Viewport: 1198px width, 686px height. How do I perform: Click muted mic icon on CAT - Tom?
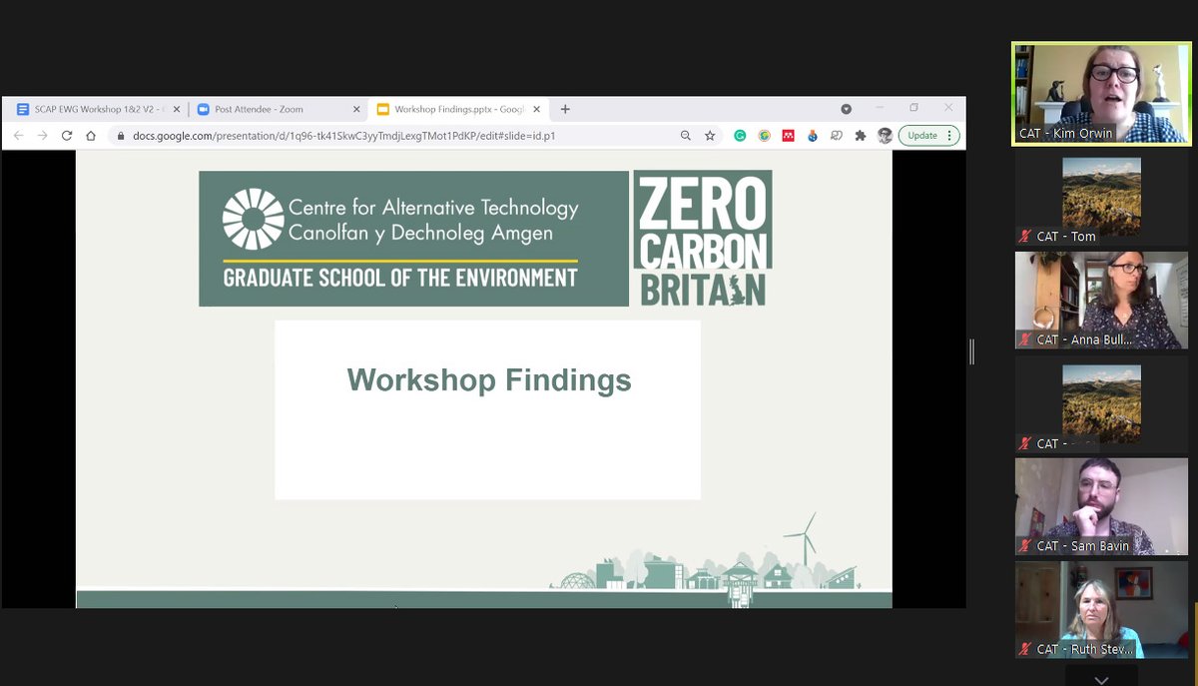1025,237
